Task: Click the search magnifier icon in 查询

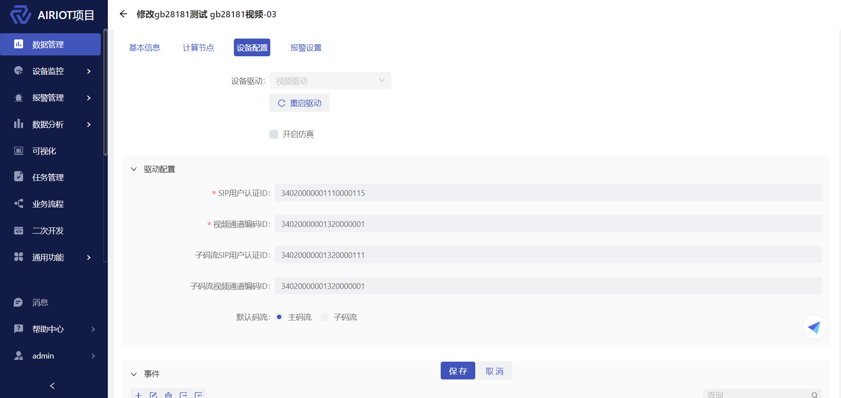Action: click(x=815, y=395)
